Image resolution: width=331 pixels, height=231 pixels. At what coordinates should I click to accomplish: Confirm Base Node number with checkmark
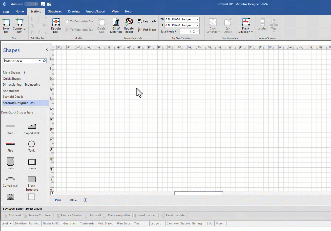[197, 32]
